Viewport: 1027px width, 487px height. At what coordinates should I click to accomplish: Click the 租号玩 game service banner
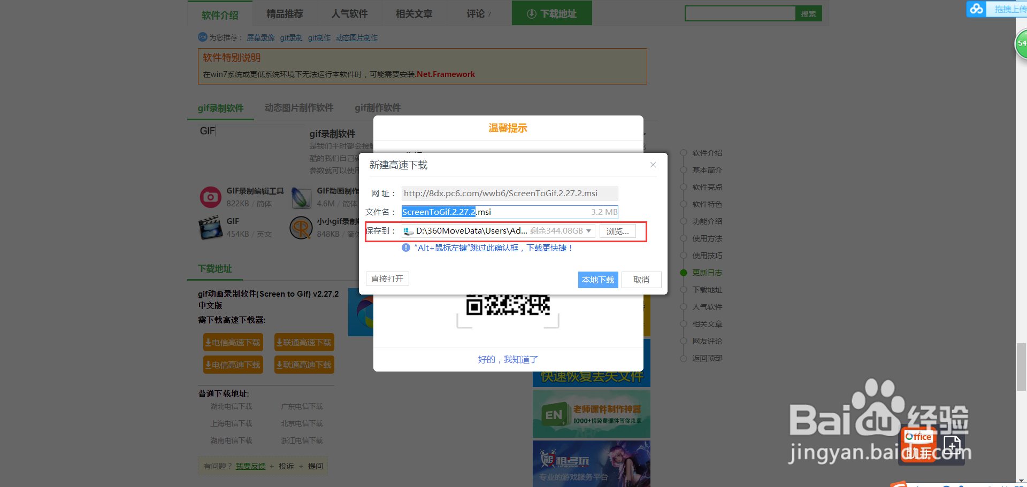point(592,463)
